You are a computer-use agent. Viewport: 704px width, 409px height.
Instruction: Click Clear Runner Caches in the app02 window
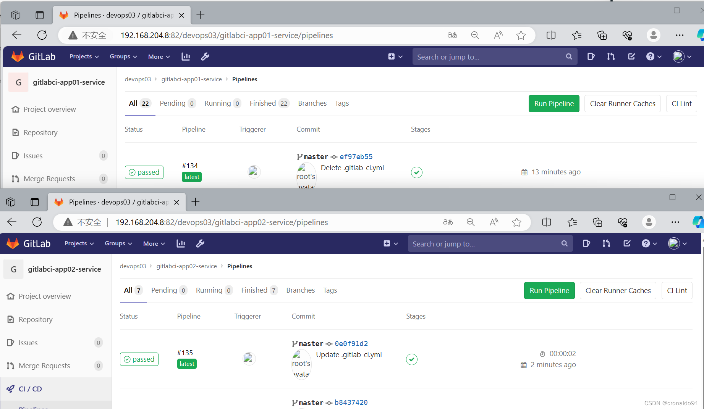tap(618, 291)
